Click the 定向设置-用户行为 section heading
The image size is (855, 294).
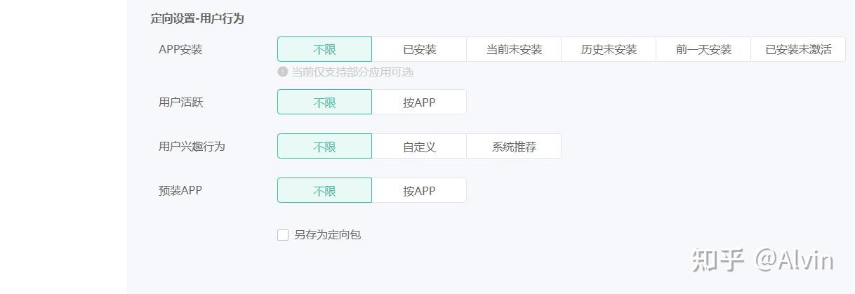tap(197, 19)
